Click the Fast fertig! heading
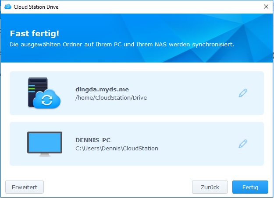274x198 pixels. (x=35, y=34)
